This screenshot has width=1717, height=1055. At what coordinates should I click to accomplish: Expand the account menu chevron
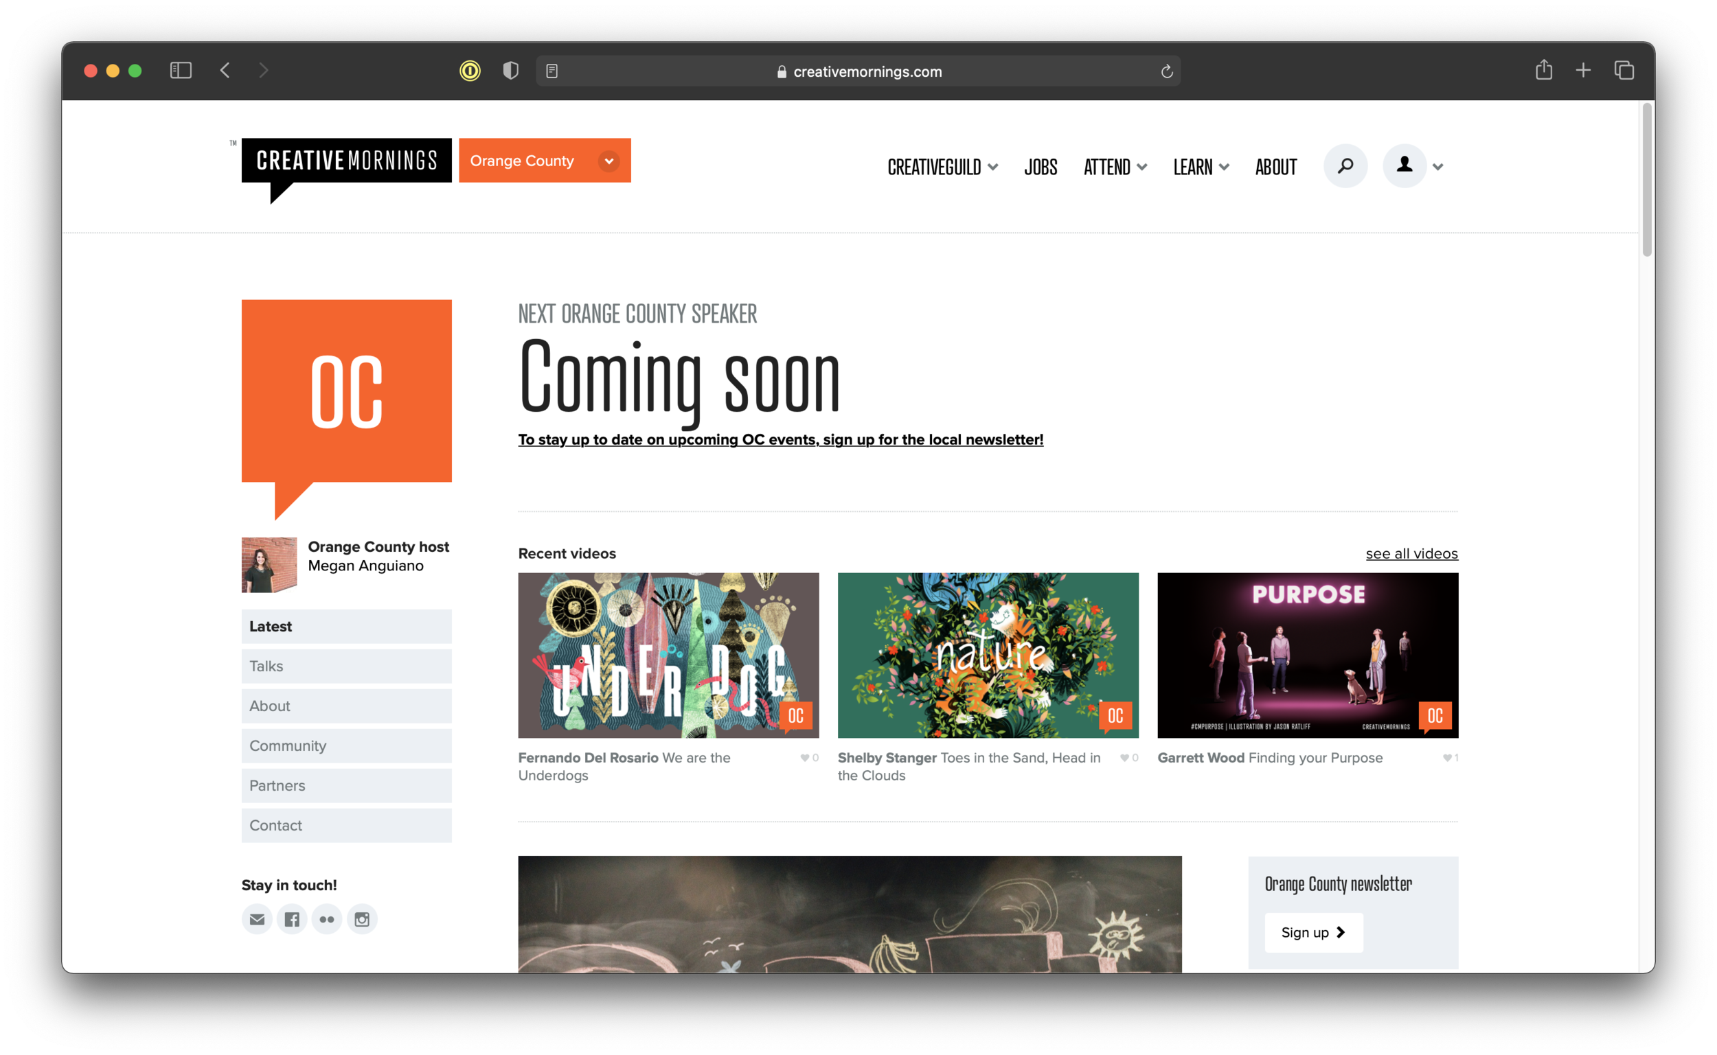[1437, 167]
